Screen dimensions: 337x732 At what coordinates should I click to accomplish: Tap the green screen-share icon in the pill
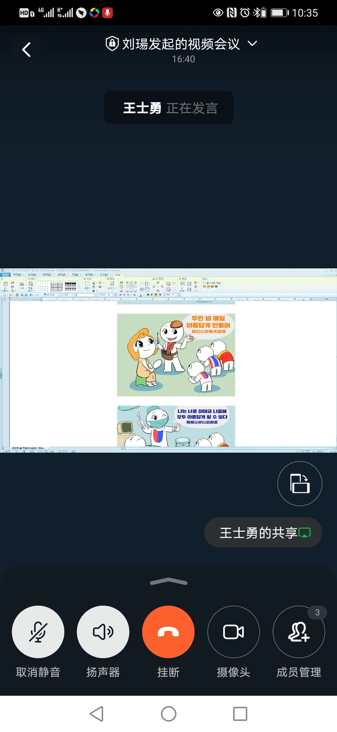[x=305, y=533]
